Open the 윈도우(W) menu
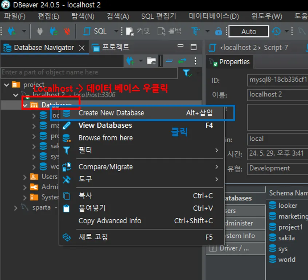Screen dimensions: 308x280 (x=267, y=16)
